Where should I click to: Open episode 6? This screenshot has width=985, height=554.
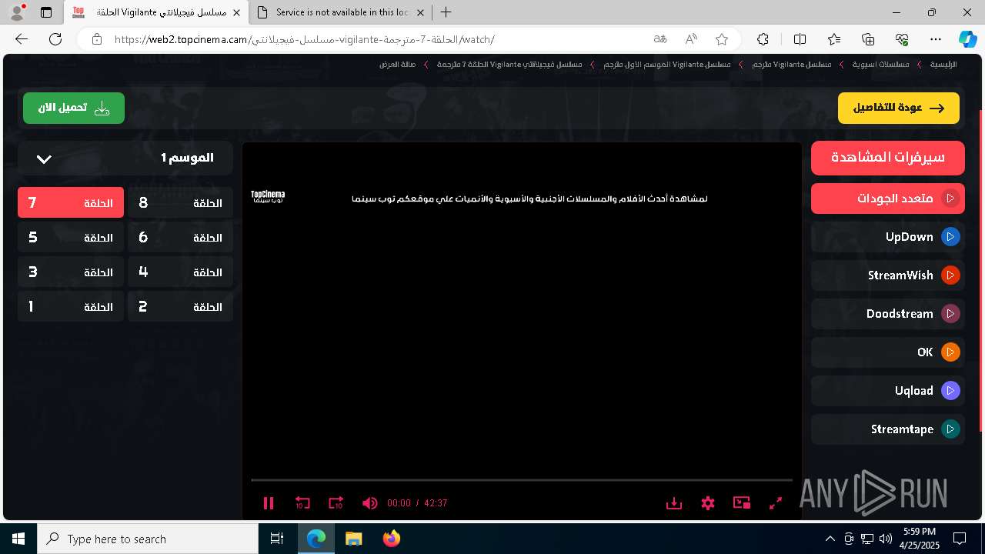[181, 238]
